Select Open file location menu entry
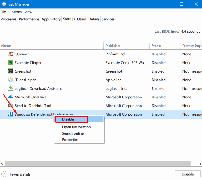202x180 pixels. pyautogui.click(x=76, y=127)
